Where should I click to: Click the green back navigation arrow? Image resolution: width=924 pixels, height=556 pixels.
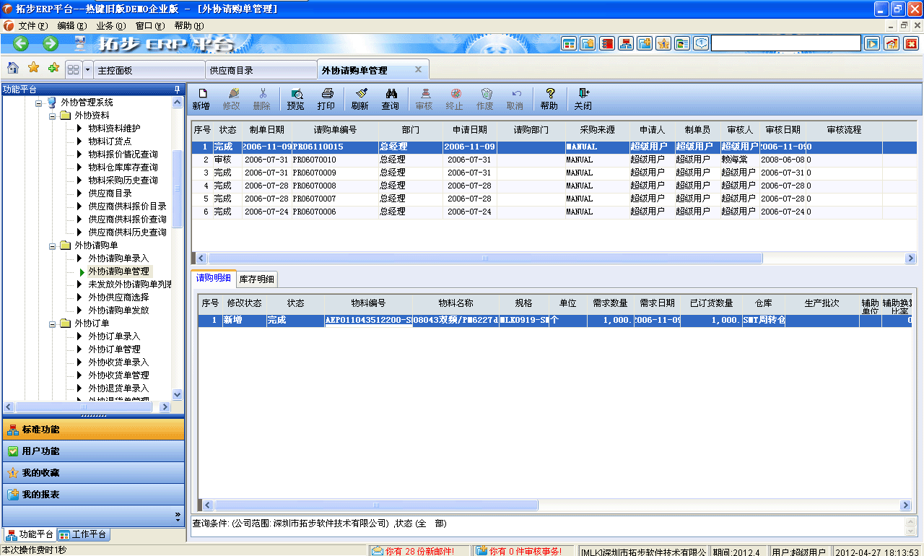(x=19, y=43)
